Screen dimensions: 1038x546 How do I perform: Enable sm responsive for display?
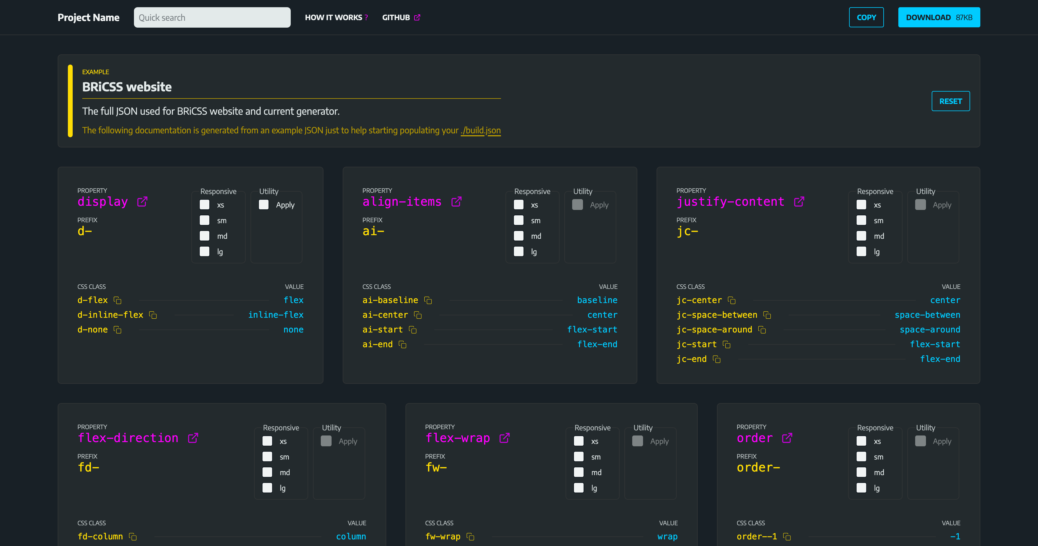pyautogui.click(x=205, y=220)
